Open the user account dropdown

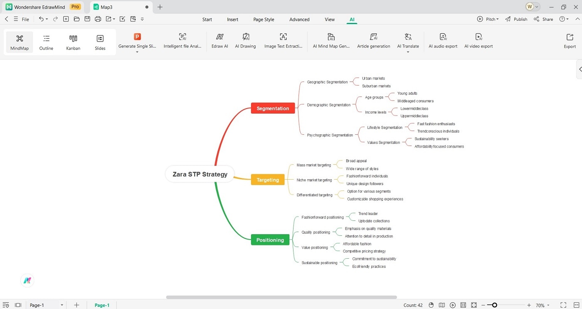click(533, 7)
